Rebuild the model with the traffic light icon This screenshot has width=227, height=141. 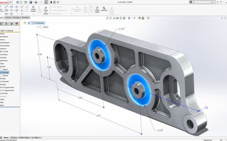click(51, 2)
